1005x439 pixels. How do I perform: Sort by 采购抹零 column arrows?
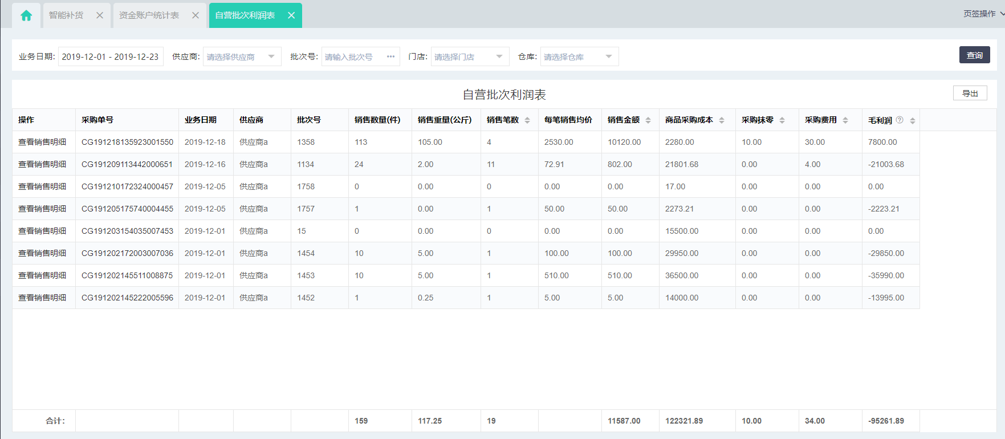(782, 120)
